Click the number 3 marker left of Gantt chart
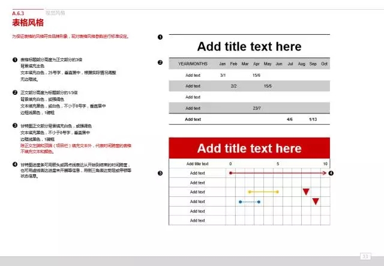Screen dimensions: 384x266 160,174
